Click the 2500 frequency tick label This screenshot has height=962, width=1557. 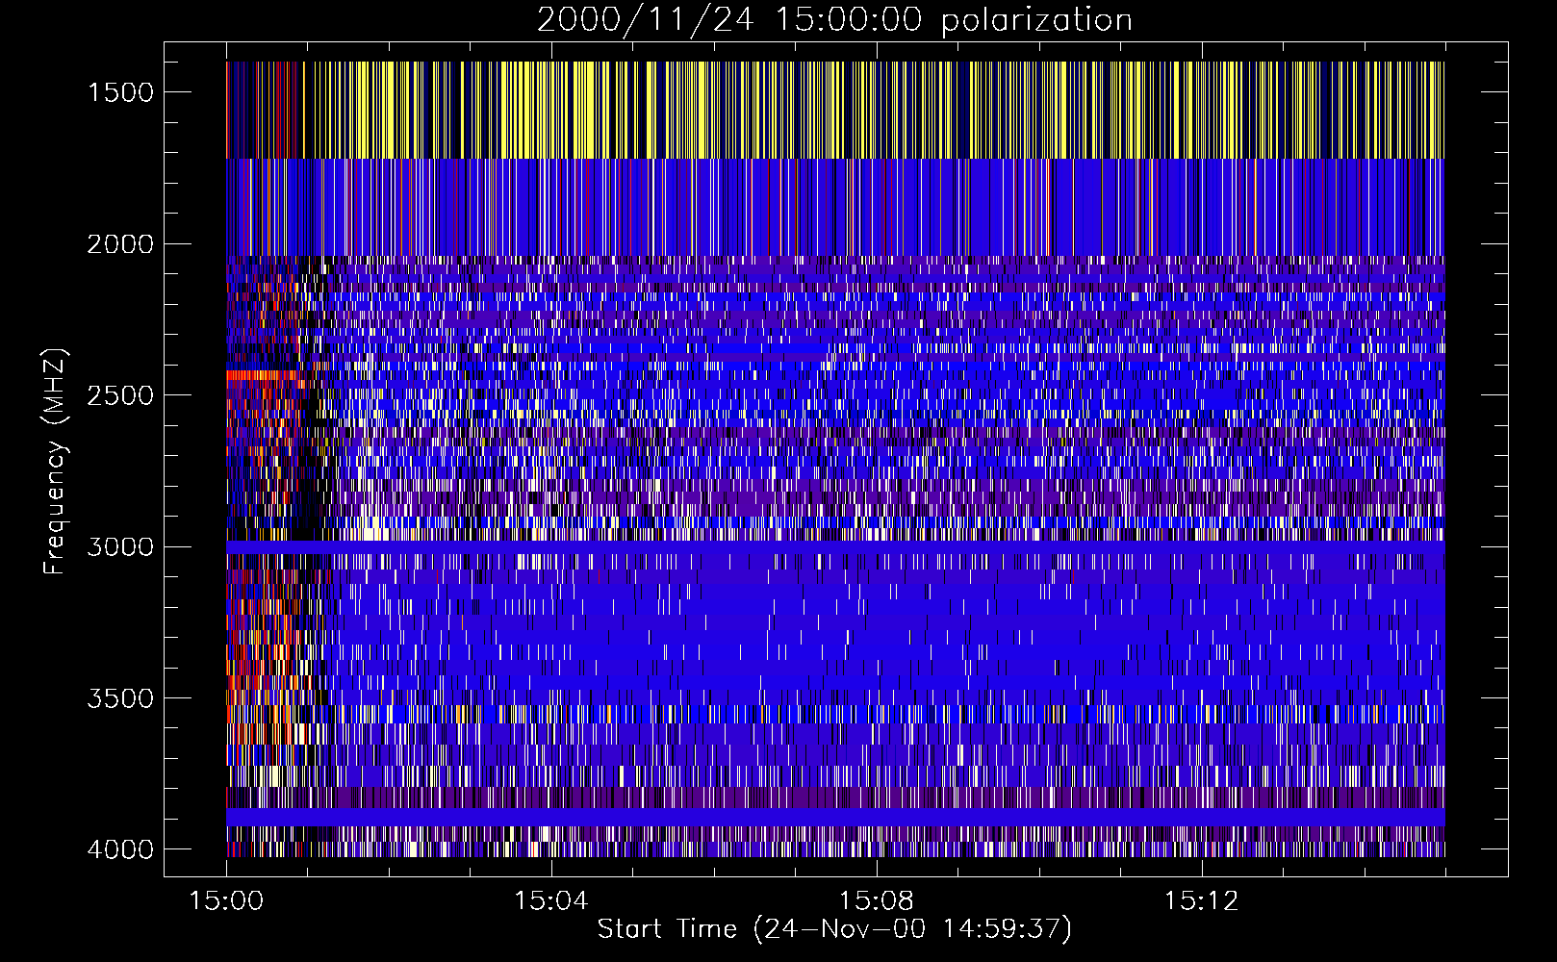(120, 395)
